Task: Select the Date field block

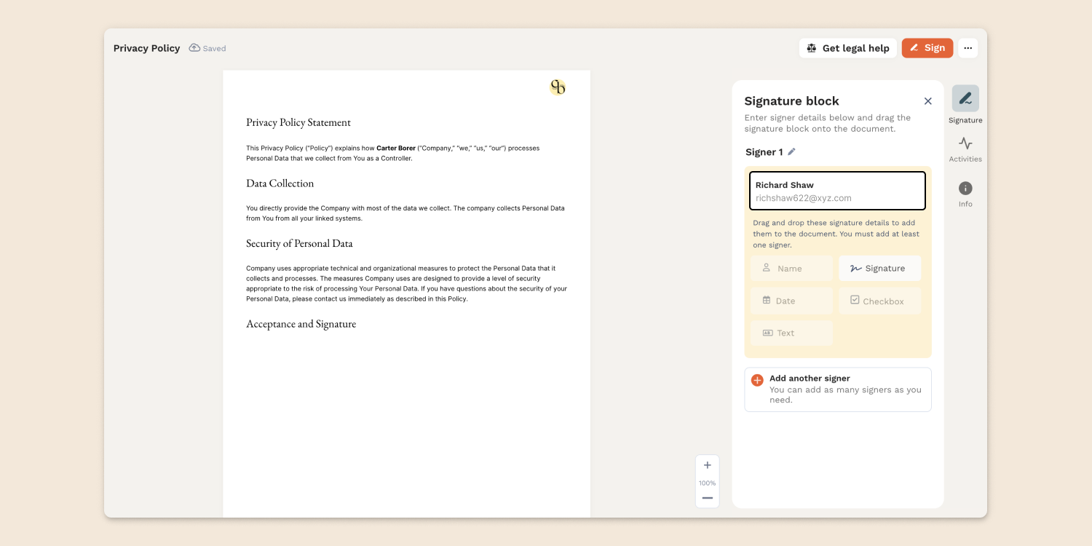Action: (x=791, y=301)
